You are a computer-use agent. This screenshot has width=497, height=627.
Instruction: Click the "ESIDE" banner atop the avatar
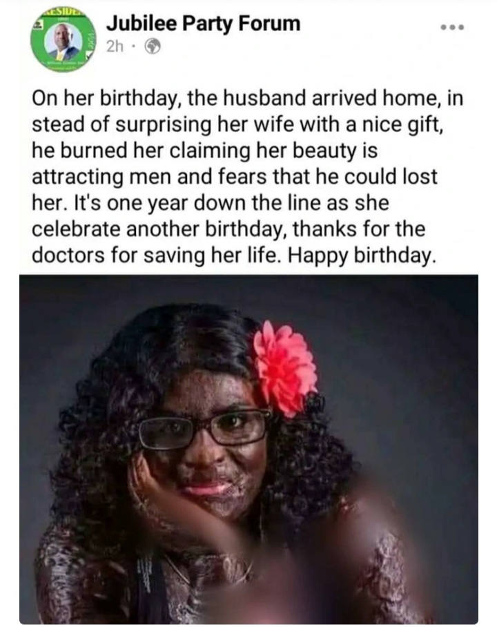coord(64,12)
